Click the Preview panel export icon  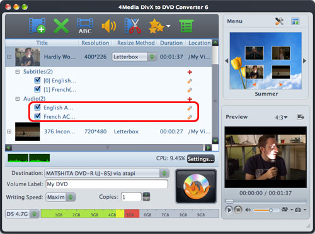point(301,117)
